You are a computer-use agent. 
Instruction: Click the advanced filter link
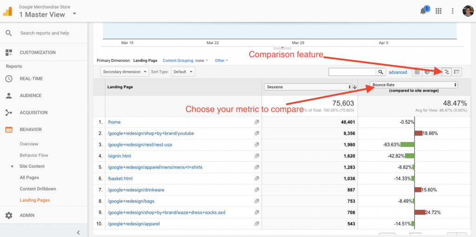coord(398,72)
